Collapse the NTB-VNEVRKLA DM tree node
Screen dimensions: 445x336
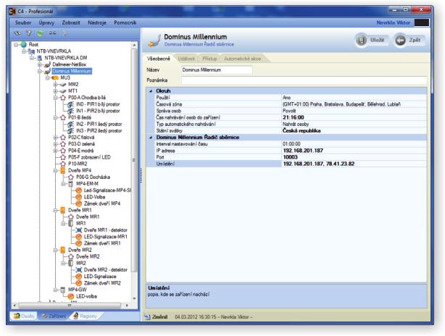(x=32, y=58)
